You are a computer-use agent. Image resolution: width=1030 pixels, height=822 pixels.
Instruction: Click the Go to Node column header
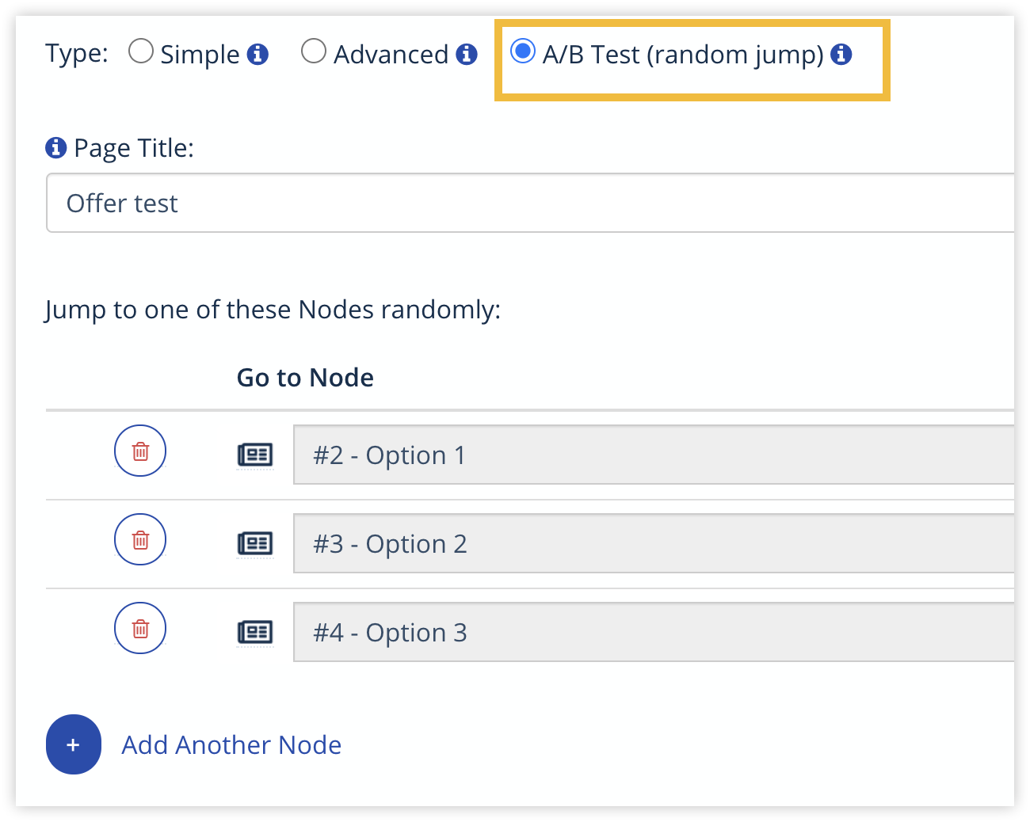305,378
